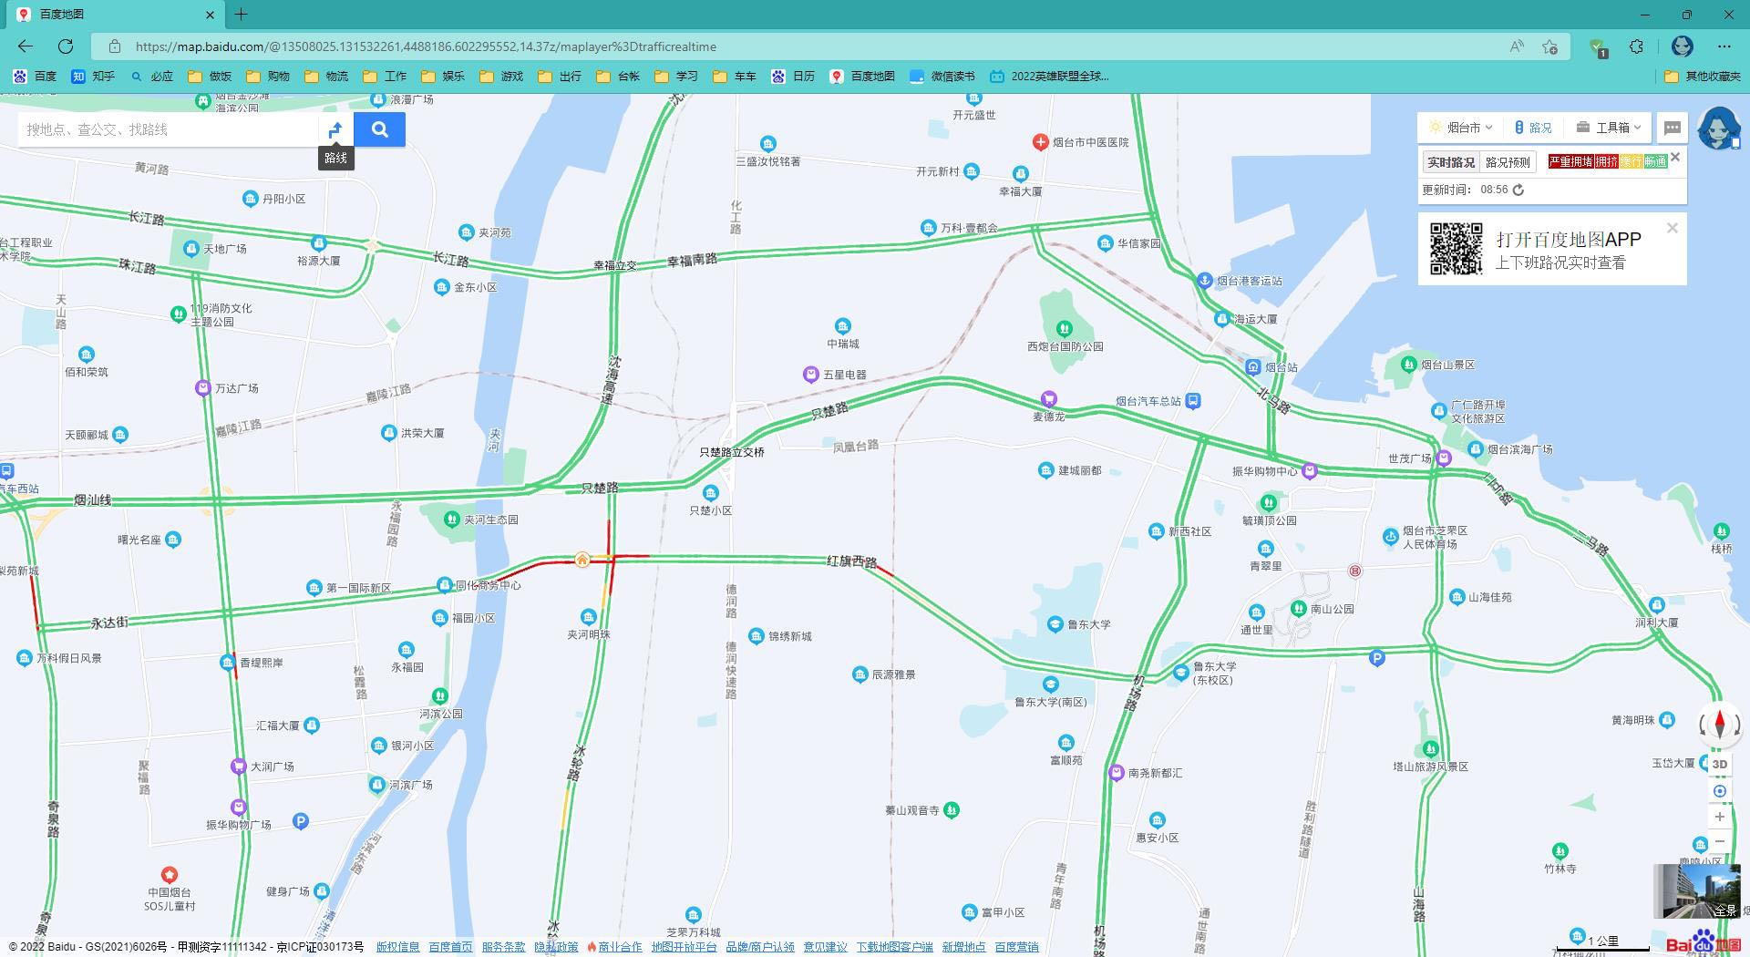Open the 其他收藏夹 bookmarks folder

(x=1703, y=77)
